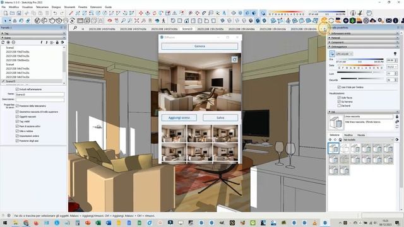
Task: Click Genera button in Diffusion window
Action: [x=199, y=46]
